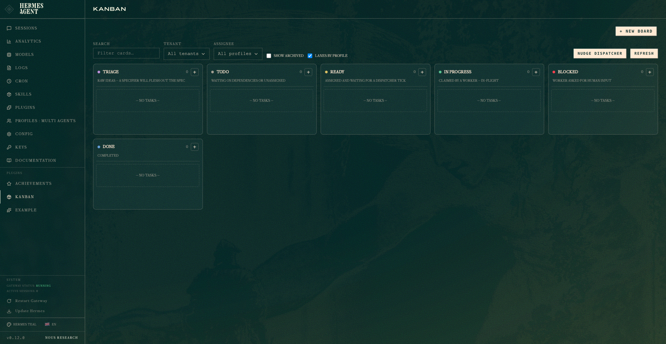Add a task to the Todo column

pos(308,72)
